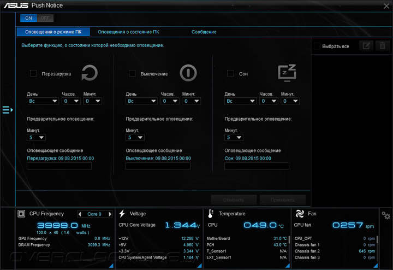This screenshot has height=270, width=393.
Task: Open the Сообщение tab
Action: [204, 32]
